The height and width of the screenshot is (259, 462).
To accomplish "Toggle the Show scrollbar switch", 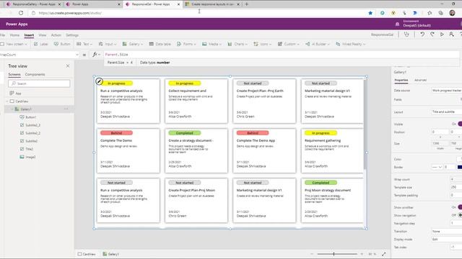I will [460, 207].
